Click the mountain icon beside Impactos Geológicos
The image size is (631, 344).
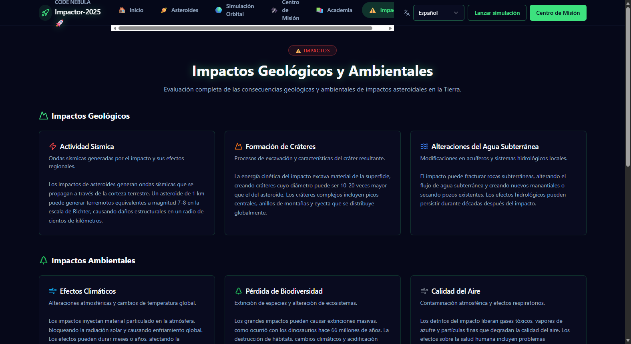[44, 116]
